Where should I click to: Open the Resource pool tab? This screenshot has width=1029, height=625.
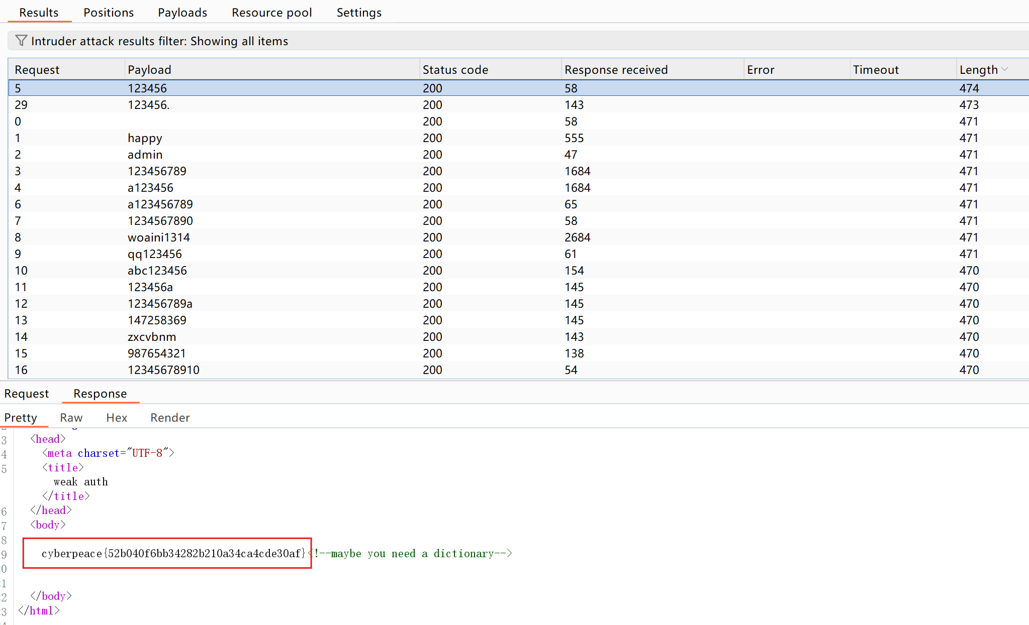tap(271, 13)
